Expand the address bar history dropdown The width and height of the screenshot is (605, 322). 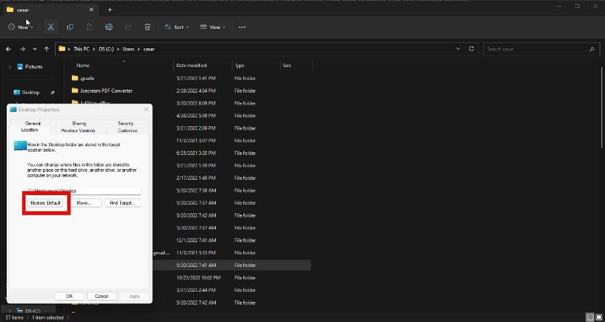(458, 49)
